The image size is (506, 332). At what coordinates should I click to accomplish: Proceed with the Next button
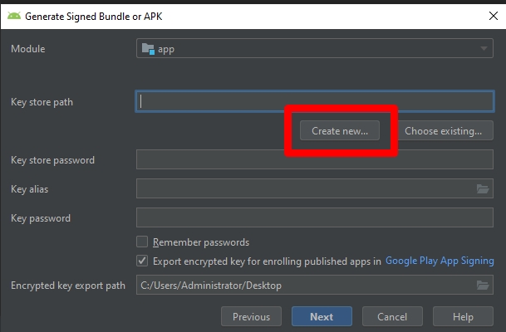[x=322, y=316]
